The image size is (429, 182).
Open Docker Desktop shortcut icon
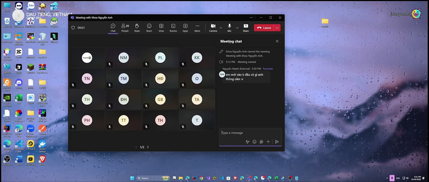42,146
